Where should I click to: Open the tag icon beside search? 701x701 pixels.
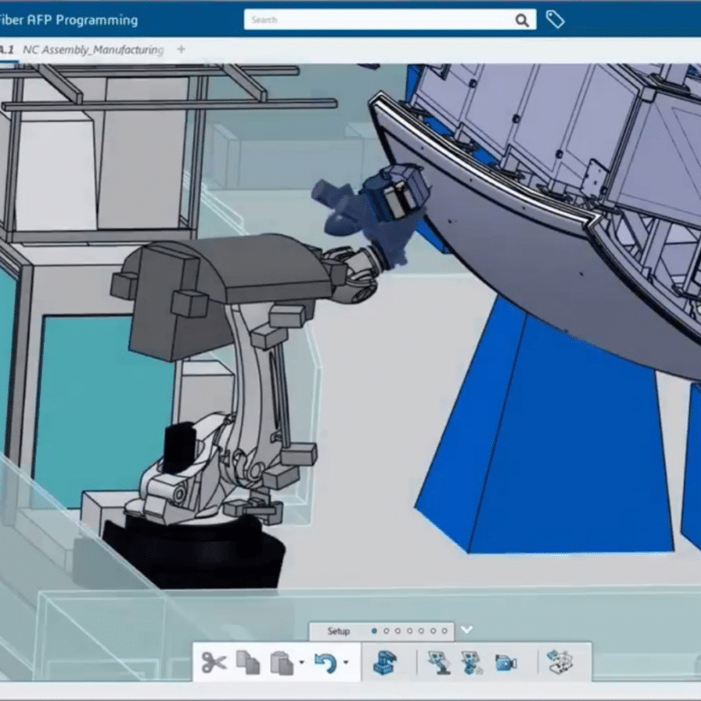554,19
